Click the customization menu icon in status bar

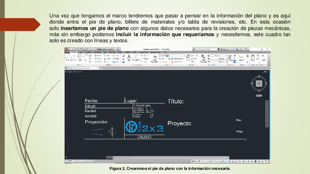(269, 161)
